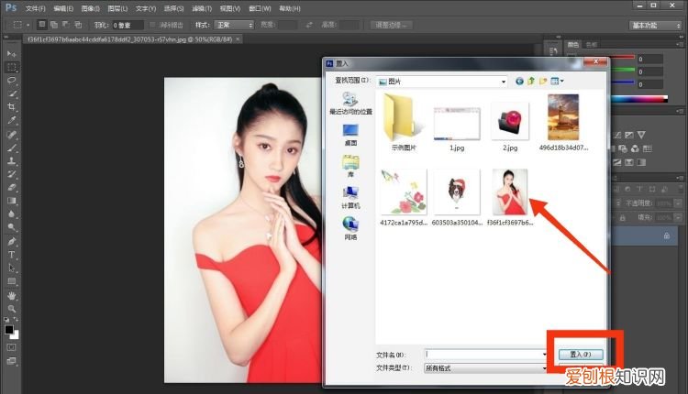Click Go Back icon in Place dialog

pos(519,81)
